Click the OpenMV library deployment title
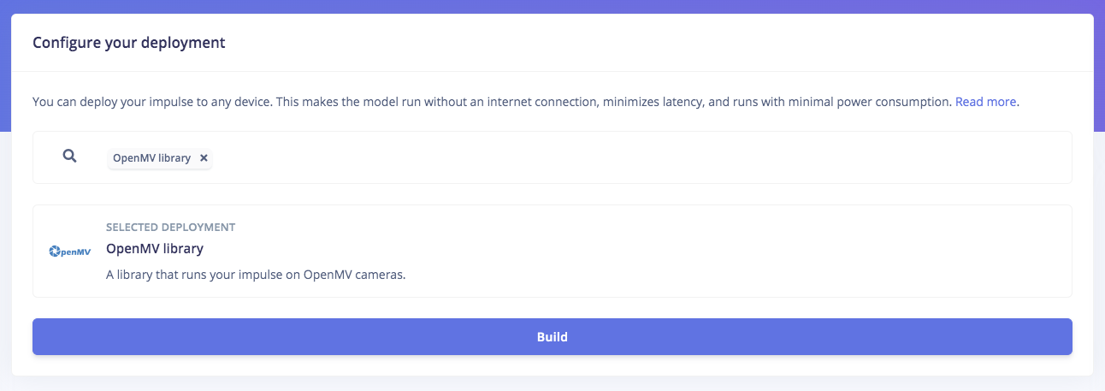This screenshot has width=1105, height=391. click(x=155, y=249)
